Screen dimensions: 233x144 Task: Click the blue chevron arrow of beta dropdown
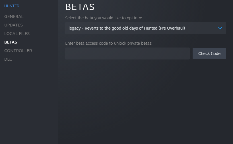(220, 28)
